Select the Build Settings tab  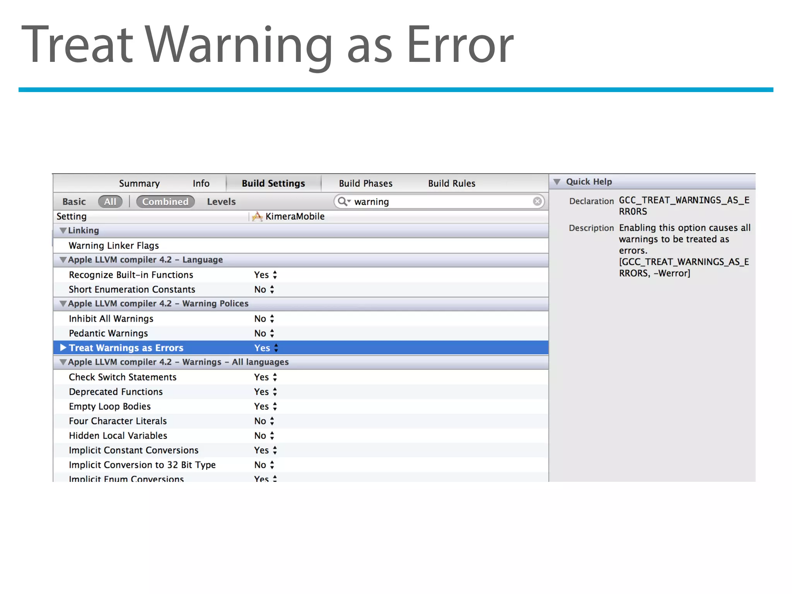(273, 183)
